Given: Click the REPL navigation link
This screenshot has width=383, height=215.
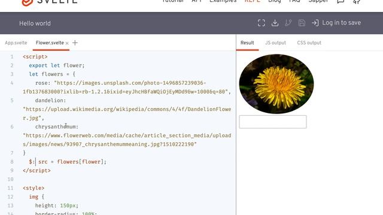Looking at the screenshot, I should (253, 1).
